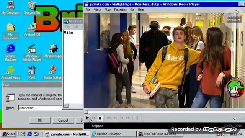Open the Recycle Bin desktop icon
Viewport: 245px width, 138px height.
32,8
